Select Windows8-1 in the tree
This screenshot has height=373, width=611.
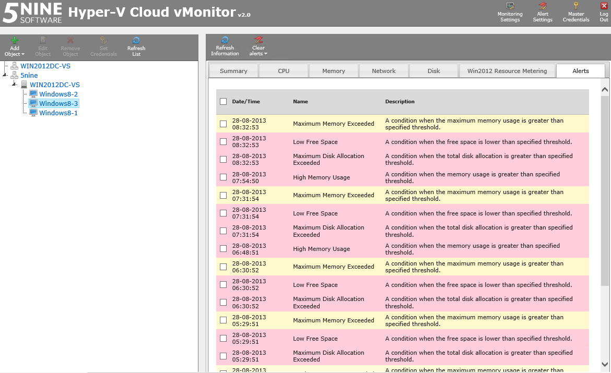(58, 113)
